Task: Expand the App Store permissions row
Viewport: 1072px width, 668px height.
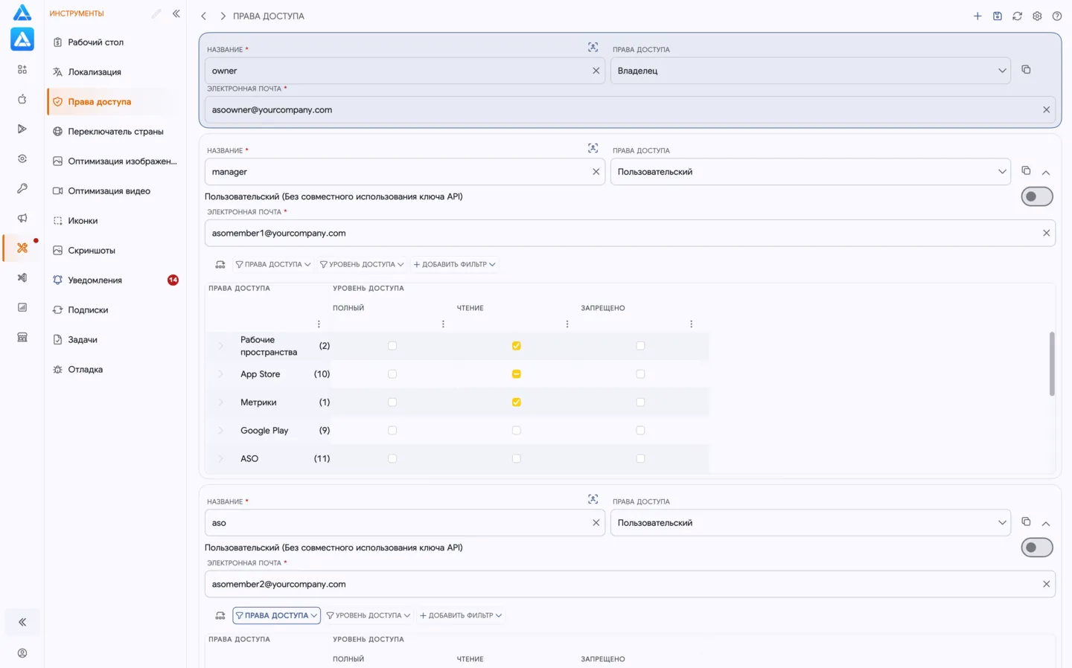Action: (220, 374)
